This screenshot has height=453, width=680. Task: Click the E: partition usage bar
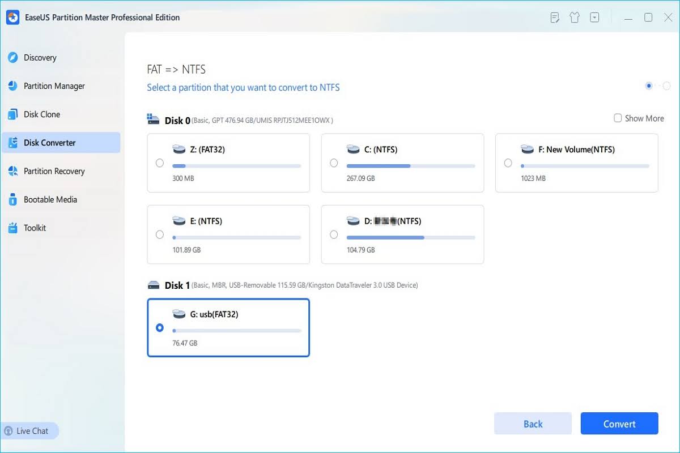tap(236, 237)
